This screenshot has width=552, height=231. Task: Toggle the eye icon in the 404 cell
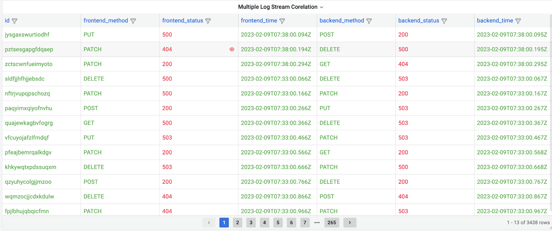232,49
